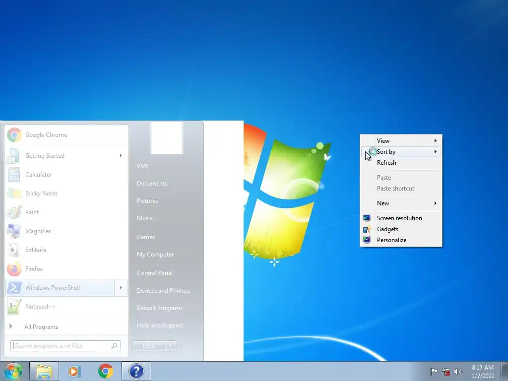Click the Gadgets icon in context menu
Screen dimensions: 508x381
point(367,229)
